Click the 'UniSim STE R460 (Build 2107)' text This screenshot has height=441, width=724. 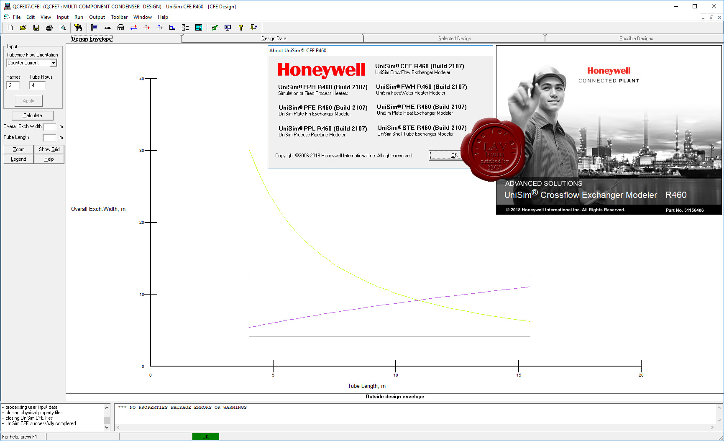pos(422,128)
